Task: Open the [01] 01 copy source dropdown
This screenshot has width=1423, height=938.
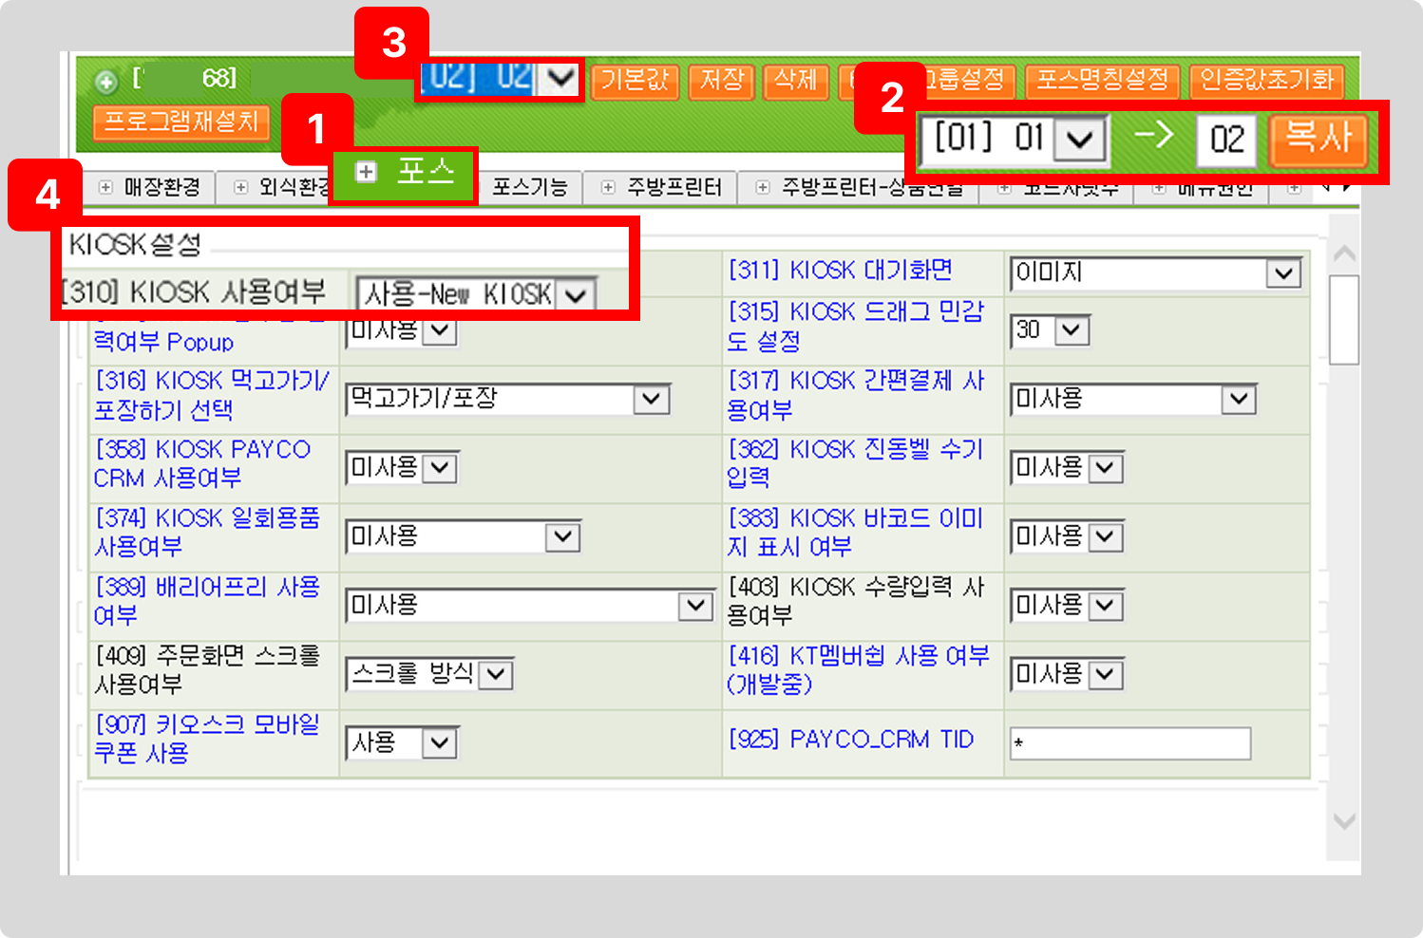Action: [1080, 141]
